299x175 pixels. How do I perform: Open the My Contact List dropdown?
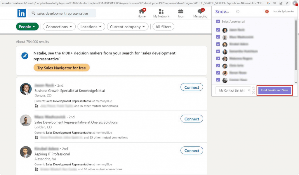(233, 90)
